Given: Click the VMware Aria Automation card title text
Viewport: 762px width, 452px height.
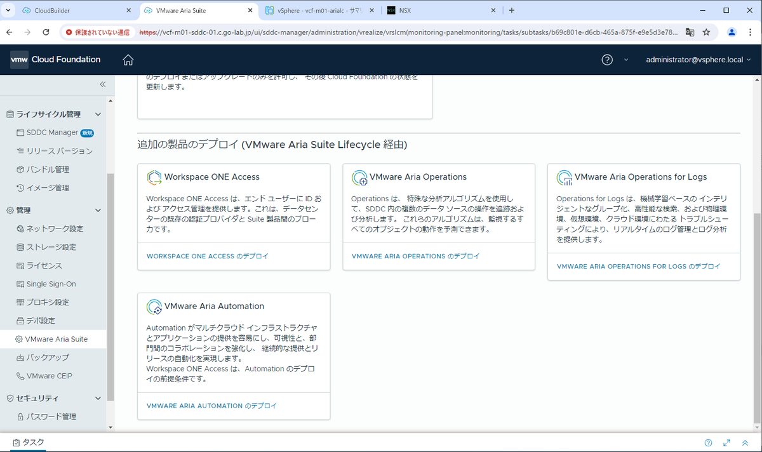Looking at the screenshot, I should pyautogui.click(x=214, y=306).
